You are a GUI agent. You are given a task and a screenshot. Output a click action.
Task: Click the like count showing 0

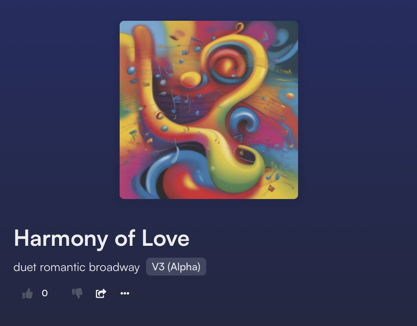[x=45, y=293]
